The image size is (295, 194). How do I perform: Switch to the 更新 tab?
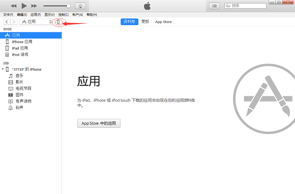145,22
